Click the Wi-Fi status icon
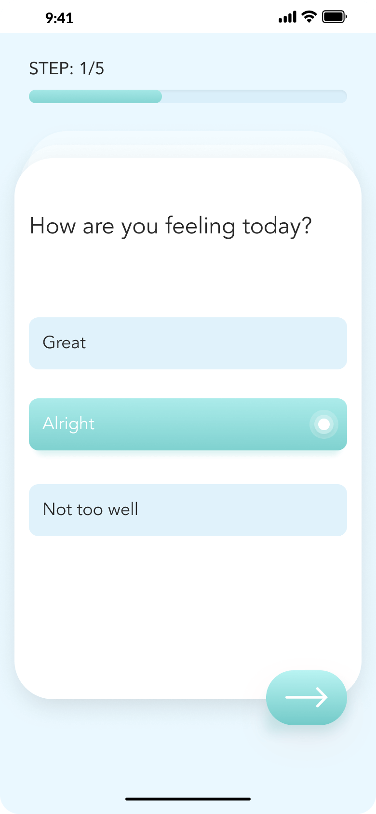376x814 pixels. (x=309, y=17)
